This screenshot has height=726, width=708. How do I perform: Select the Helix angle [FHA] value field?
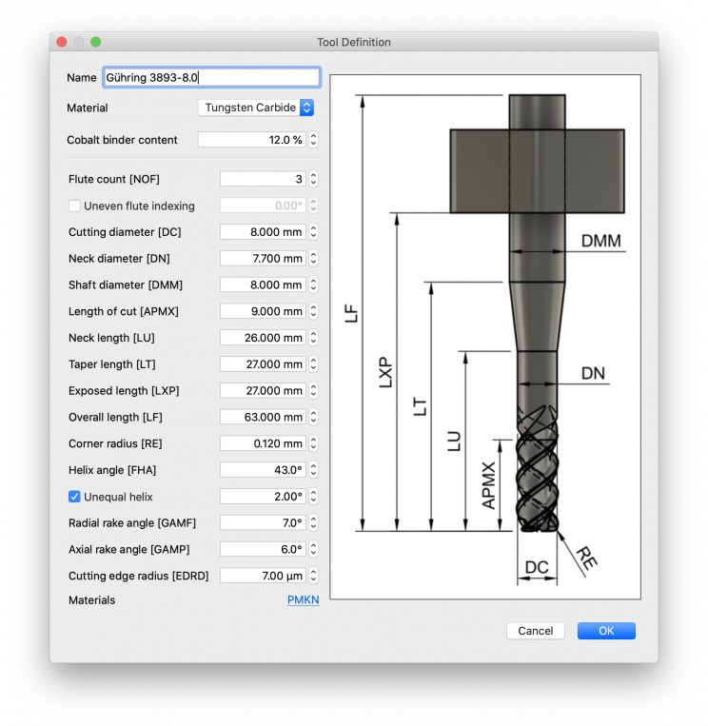(263, 470)
